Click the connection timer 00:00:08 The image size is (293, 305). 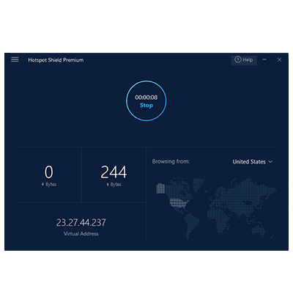click(x=146, y=98)
